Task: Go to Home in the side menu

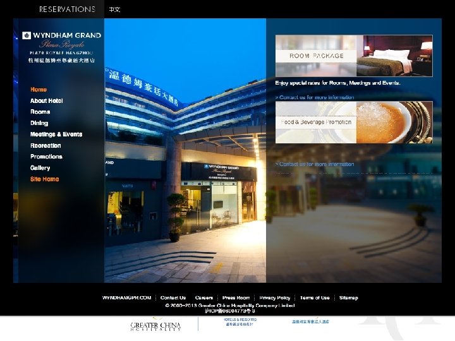Action: (x=39, y=90)
